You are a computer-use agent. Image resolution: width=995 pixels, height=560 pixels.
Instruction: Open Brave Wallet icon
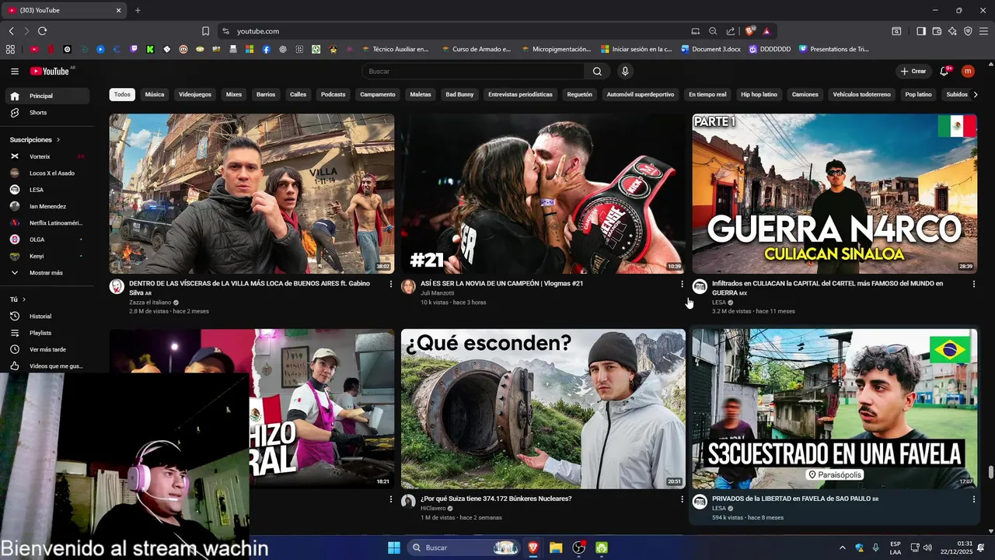pyautogui.click(x=937, y=31)
